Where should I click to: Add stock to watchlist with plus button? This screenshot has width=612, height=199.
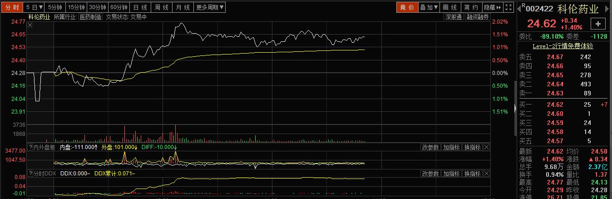click(598, 24)
